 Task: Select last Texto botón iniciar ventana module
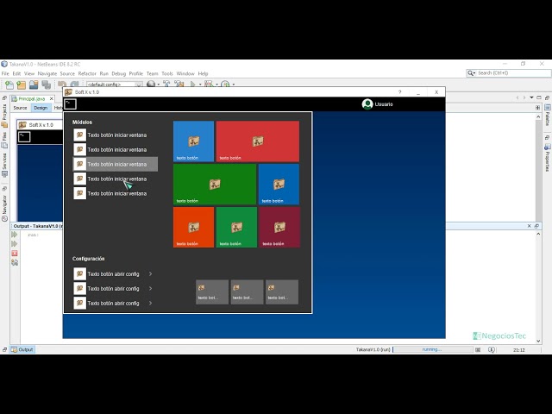115,193
